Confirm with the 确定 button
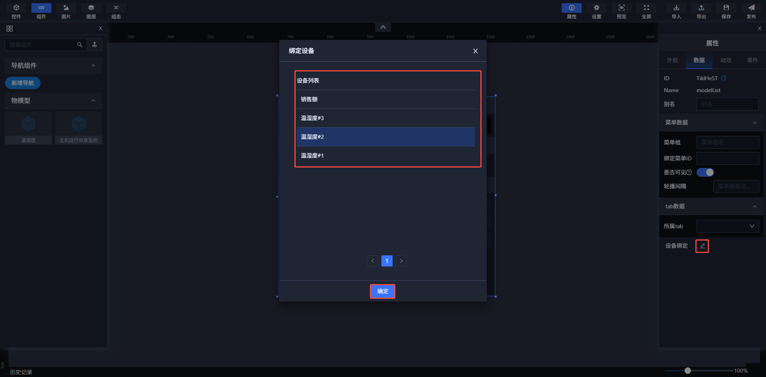The width and height of the screenshot is (766, 377). click(383, 291)
